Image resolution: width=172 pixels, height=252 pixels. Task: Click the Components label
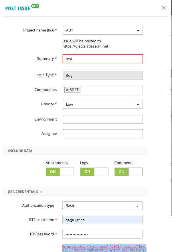(x=46, y=90)
